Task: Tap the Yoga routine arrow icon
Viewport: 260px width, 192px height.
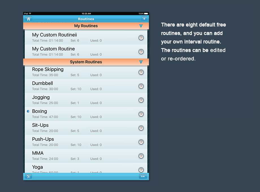Action: coord(141,170)
